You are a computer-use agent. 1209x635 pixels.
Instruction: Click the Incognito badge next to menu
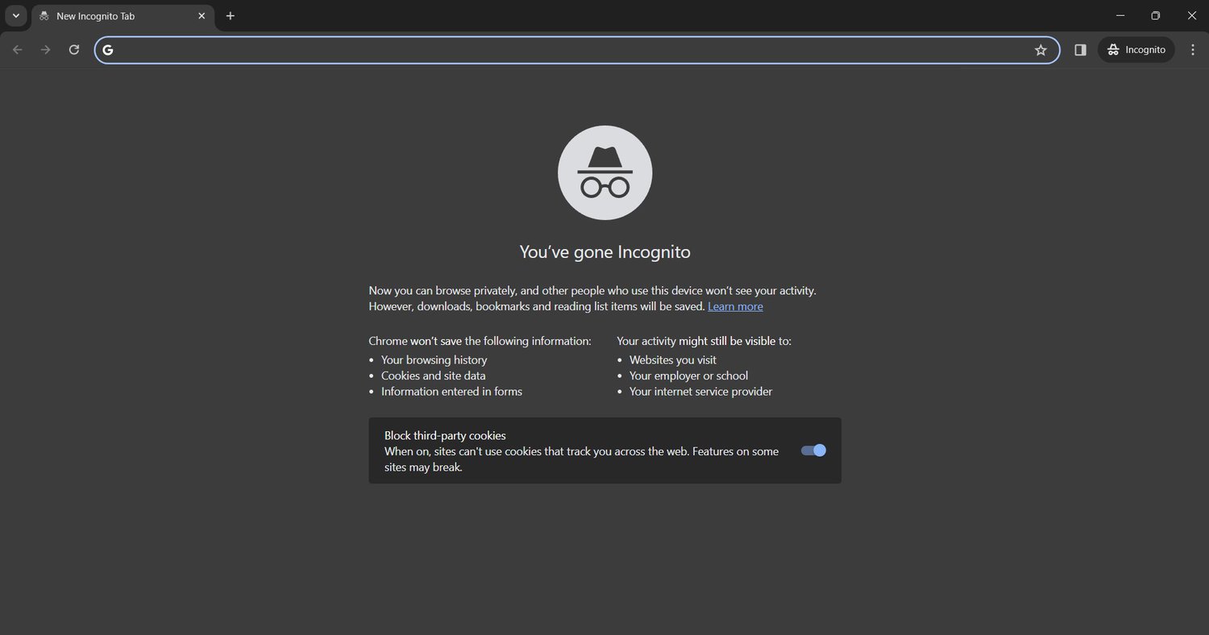[1136, 49]
